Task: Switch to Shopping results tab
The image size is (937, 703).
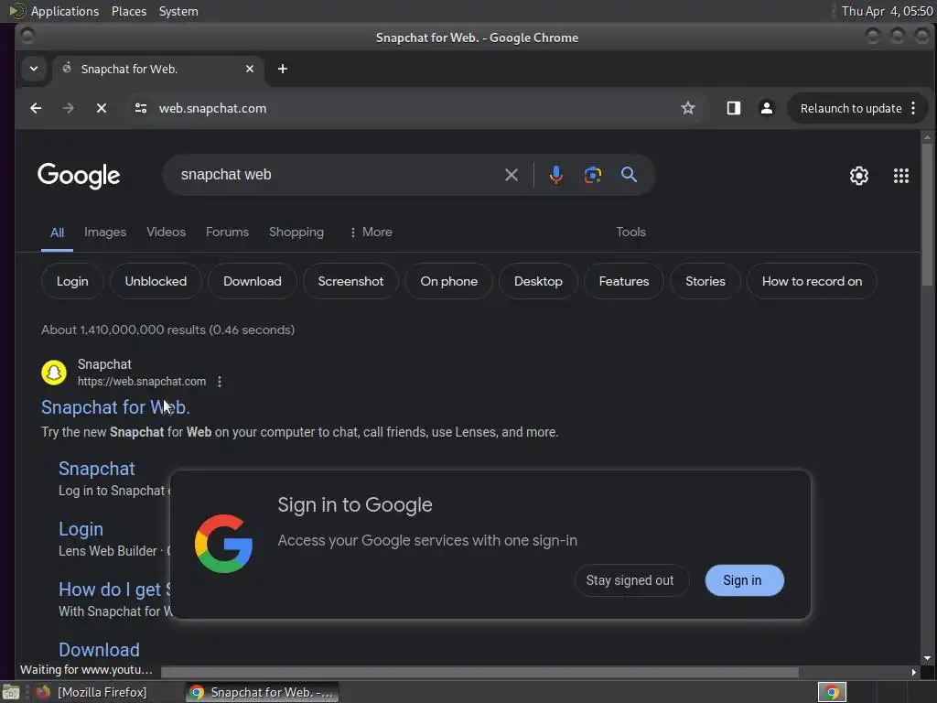Action: coord(296,232)
